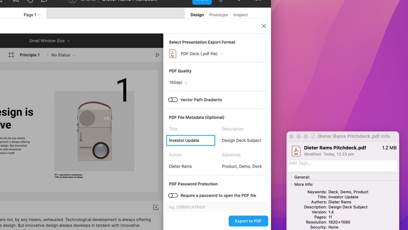The width and height of the screenshot is (408, 230).
Task: Click the Add Tags field in Info window
Action: coord(343,166)
